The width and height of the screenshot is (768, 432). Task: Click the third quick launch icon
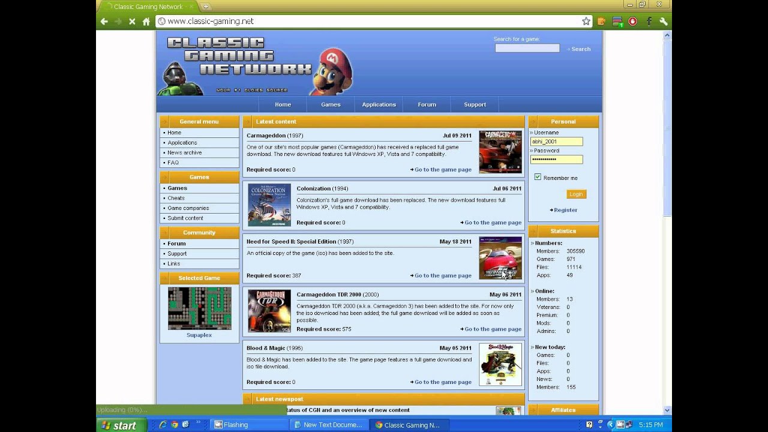[186, 425]
